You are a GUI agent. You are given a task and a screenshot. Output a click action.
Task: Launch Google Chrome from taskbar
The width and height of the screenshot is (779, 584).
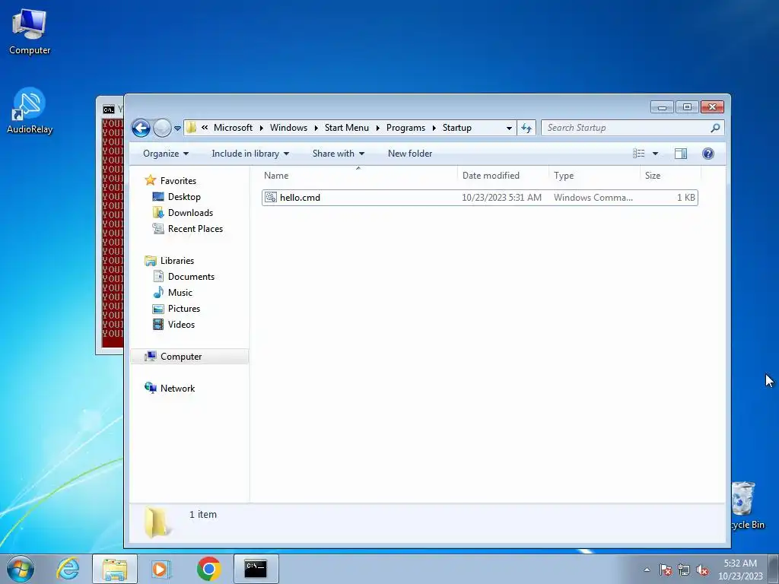coord(208,569)
